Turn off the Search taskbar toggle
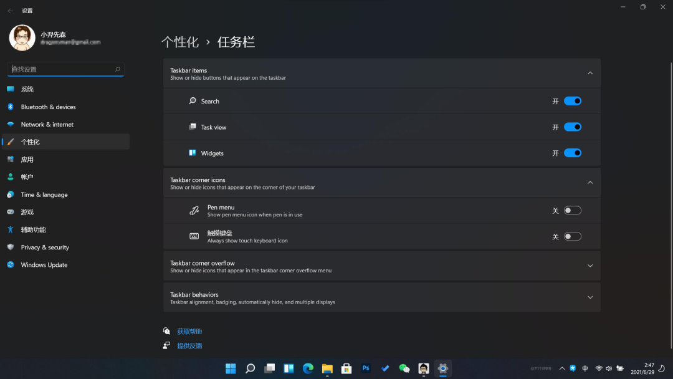The image size is (673, 379). click(x=573, y=101)
